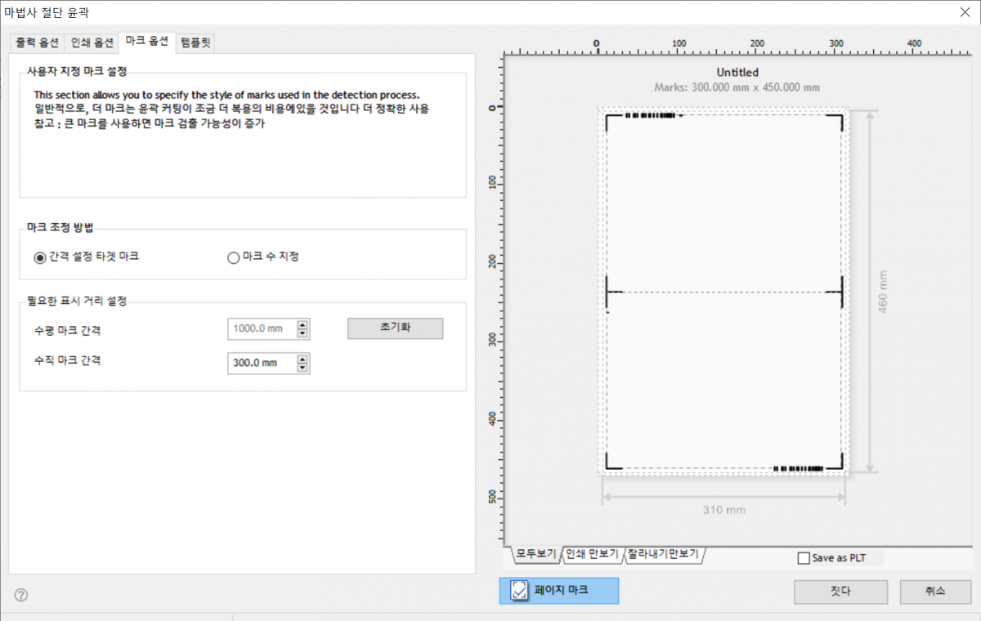Screen dimensions: 981x621
Task: Select the 모두보기 preview tab
Action: [536, 555]
